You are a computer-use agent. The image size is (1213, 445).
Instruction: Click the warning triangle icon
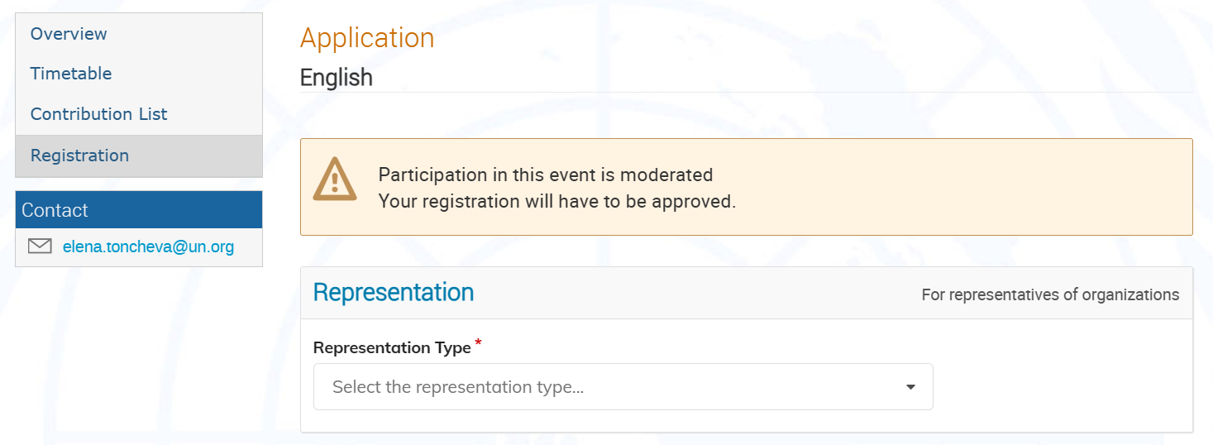coord(335,179)
